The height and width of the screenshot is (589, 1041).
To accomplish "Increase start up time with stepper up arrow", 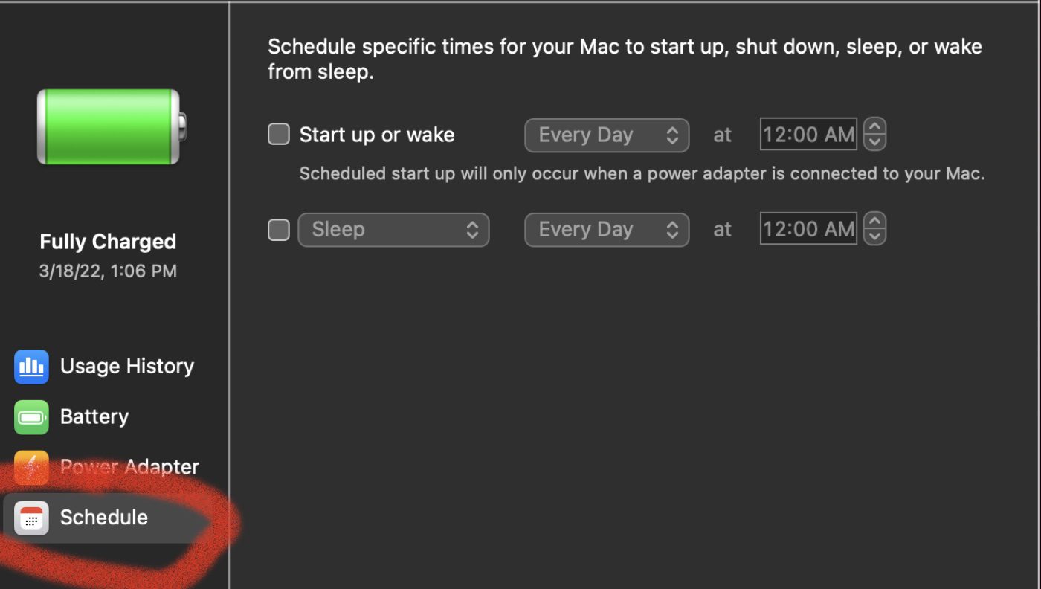I will point(875,127).
